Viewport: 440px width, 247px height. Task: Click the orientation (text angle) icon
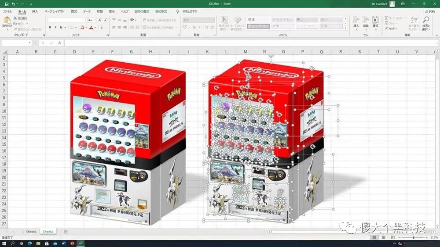[x=132, y=20]
